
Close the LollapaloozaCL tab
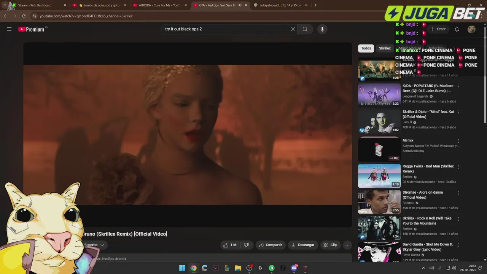coord(306,5)
